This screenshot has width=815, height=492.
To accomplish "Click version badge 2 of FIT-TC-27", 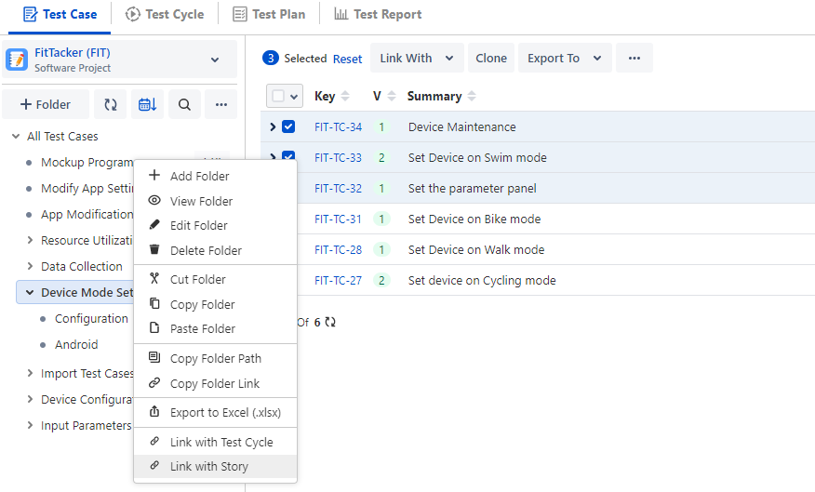I will (381, 280).
